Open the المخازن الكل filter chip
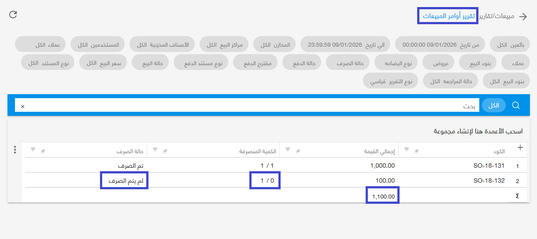Viewport: 537px width, 239px height. pyautogui.click(x=275, y=44)
